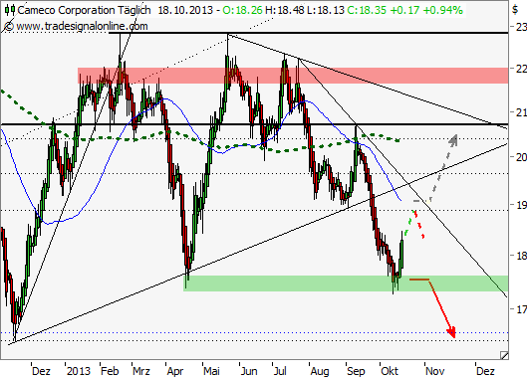The width and height of the screenshot is (527, 378).
Task: Click the low value L:18.13
Action: tap(326, 10)
